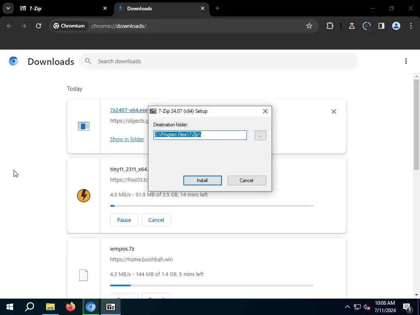Remove 7z2407-x64.exe from downloads list
The height and width of the screenshot is (315, 420).
333,112
